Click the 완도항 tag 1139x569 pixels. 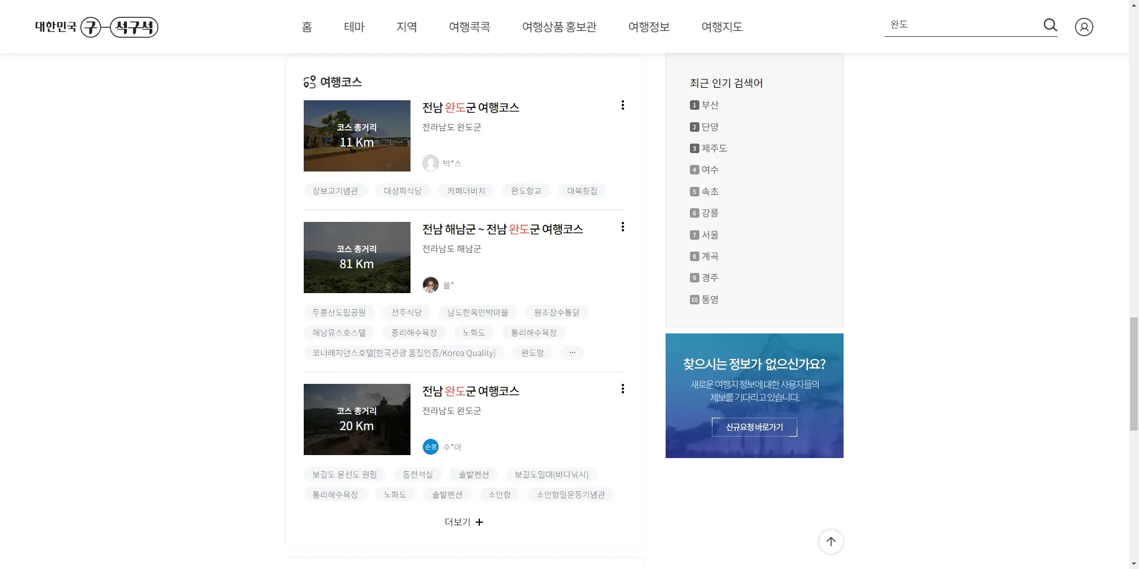click(533, 352)
